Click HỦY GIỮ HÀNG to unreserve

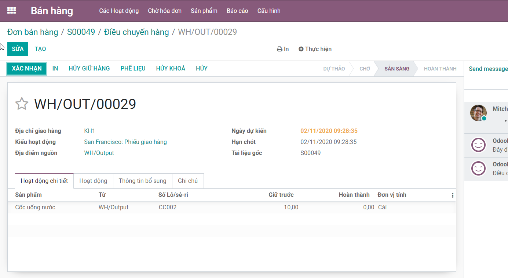(x=89, y=69)
